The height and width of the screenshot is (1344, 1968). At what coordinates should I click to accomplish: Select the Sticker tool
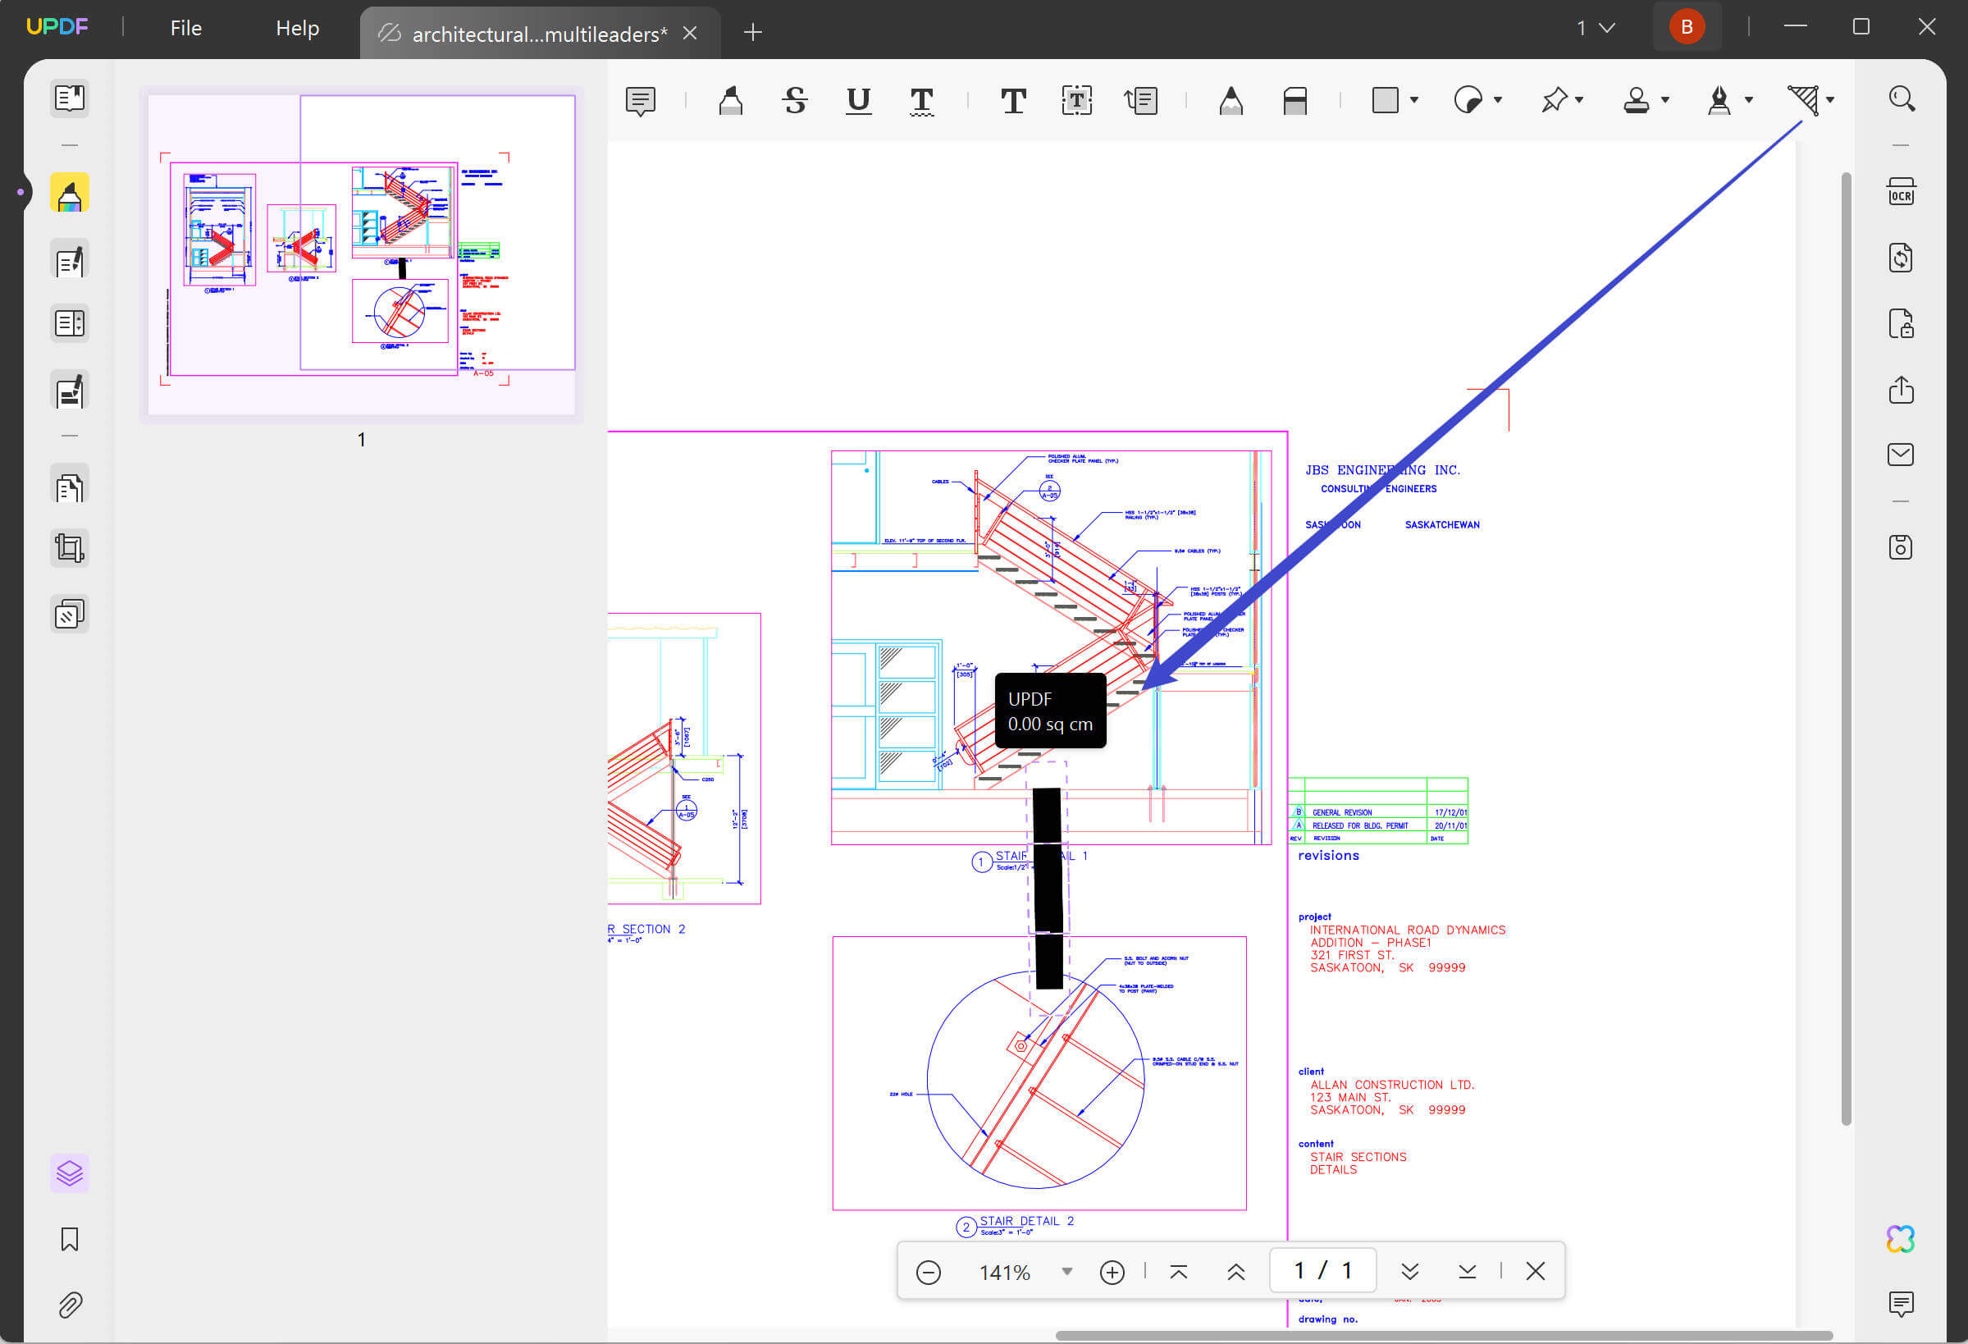pos(1468,100)
